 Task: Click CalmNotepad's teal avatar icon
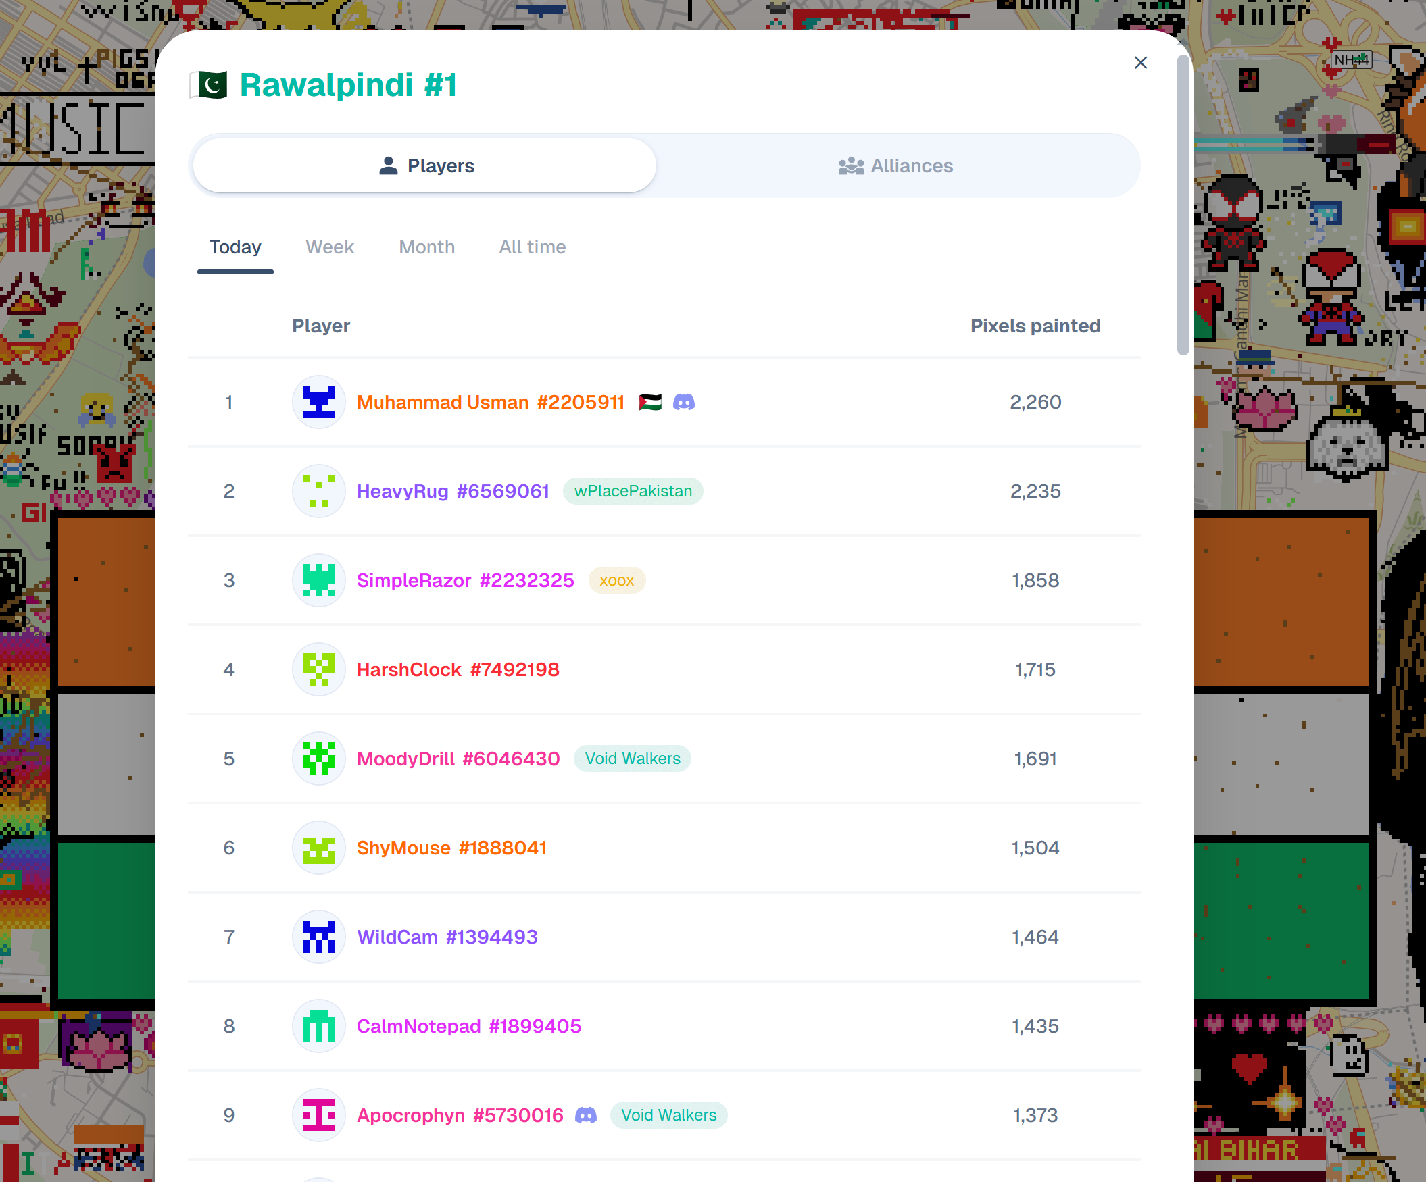click(x=318, y=1026)
